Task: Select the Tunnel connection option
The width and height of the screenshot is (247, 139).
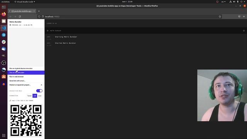Action: [x=29, y=96]
